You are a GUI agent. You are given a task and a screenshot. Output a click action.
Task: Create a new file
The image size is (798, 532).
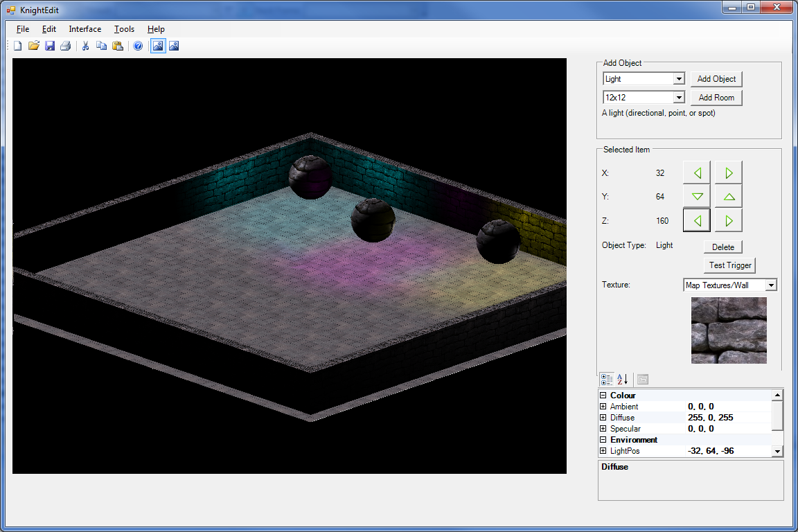[17, 45]
